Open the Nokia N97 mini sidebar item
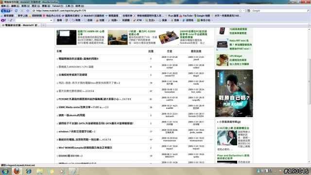Viewport: 311px width, 175px height. [x=241, y=45]
